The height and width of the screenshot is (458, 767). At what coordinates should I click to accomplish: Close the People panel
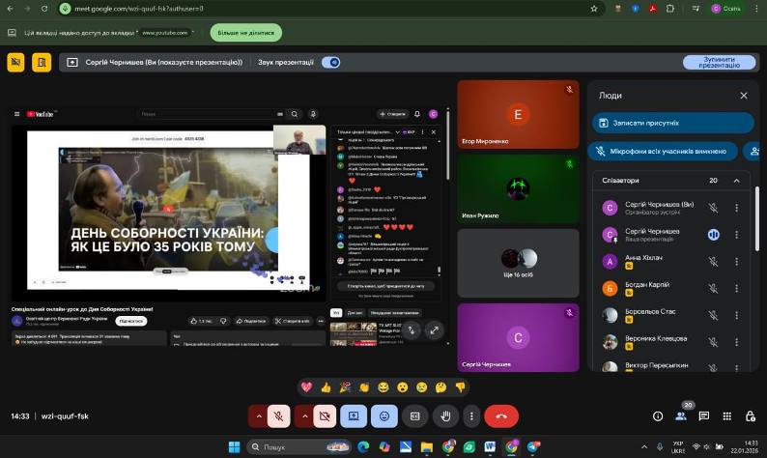point(744,96)
